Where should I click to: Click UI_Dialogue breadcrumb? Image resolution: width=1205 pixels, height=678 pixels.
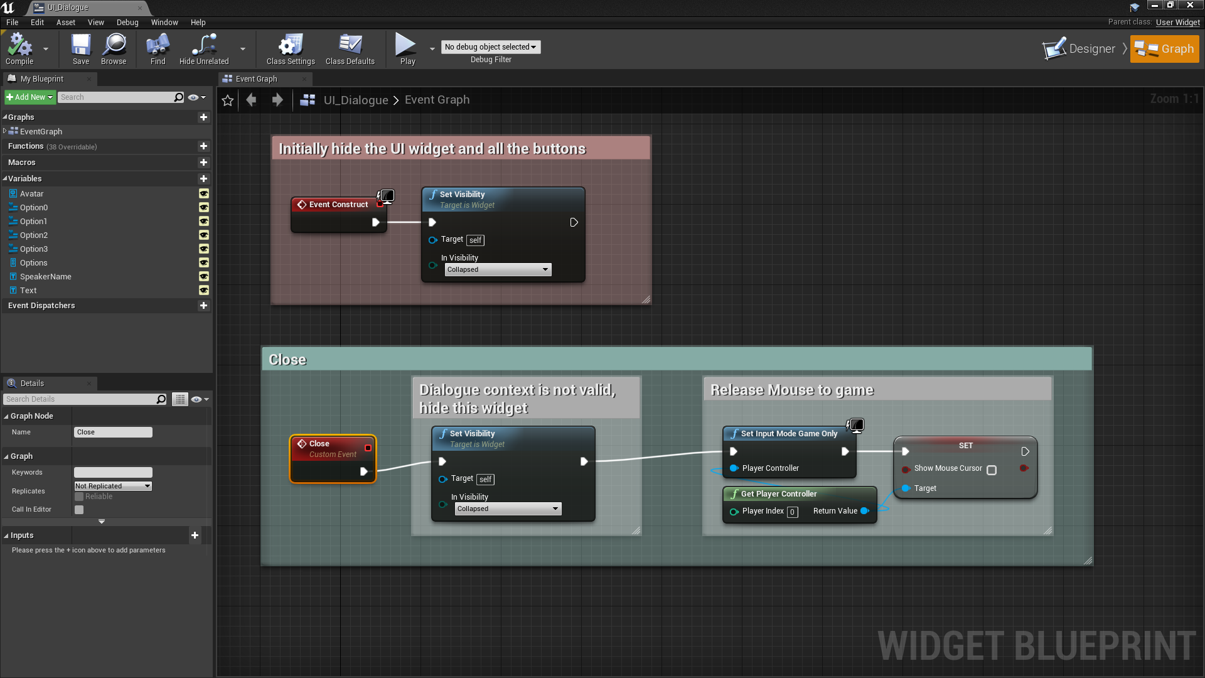[356, 100]
